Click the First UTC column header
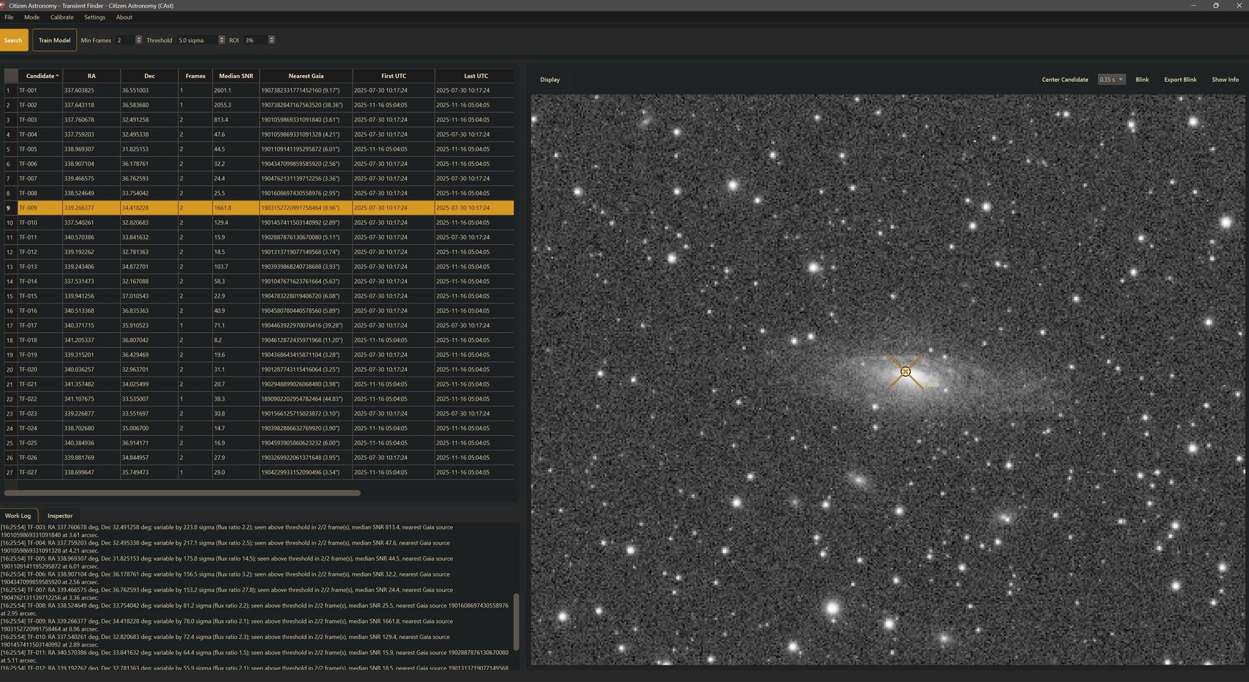Screen dimensions: 1249x682 [393, 76]
